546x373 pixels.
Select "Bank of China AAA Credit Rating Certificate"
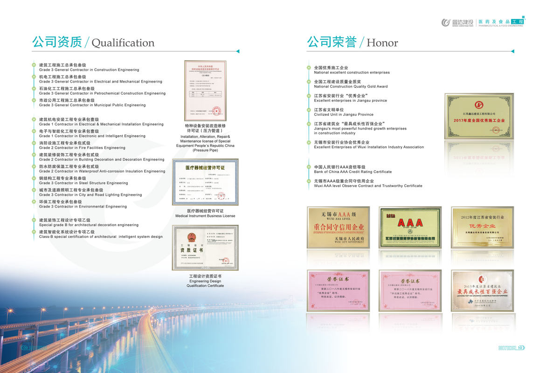353,172
